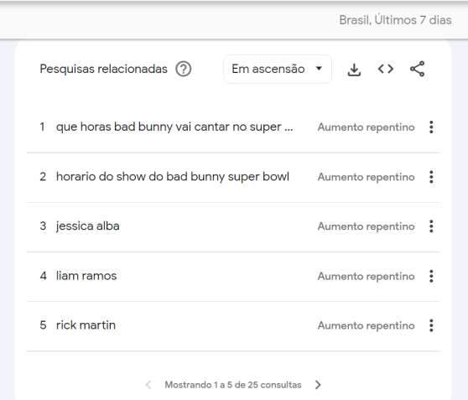Open the rick martin query

pyautogui.click(x=86, y=325)
